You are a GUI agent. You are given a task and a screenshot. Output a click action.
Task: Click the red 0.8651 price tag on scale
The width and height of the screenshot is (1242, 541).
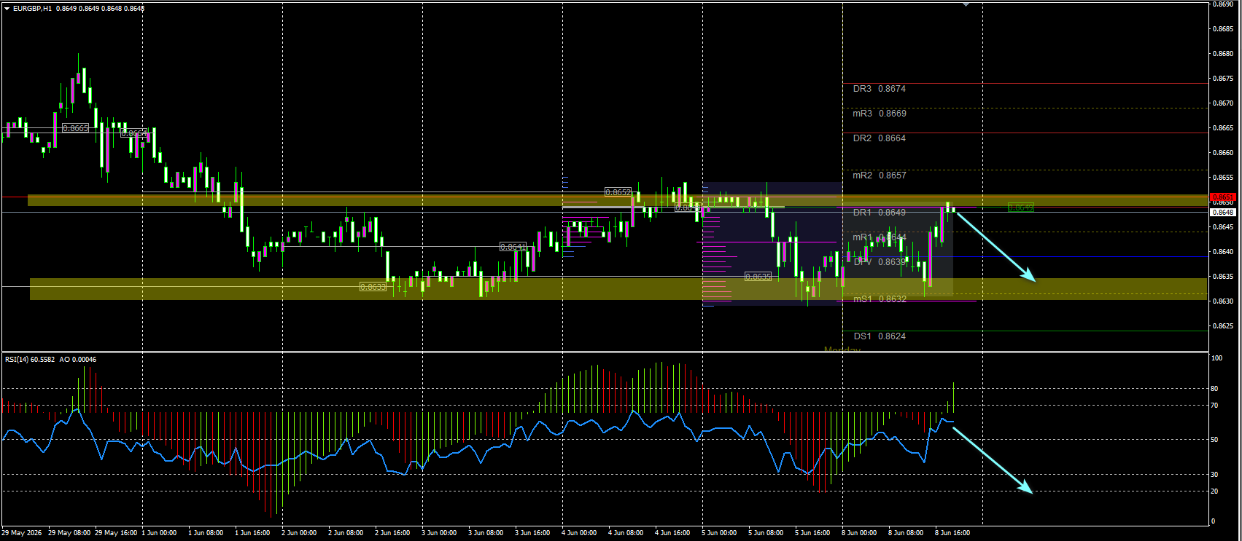(1223, 197)
